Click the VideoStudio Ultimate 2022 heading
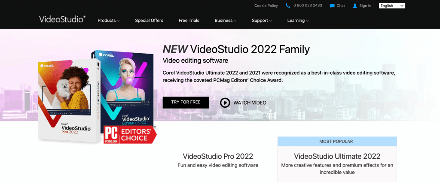This screenshot has width=440, height=182. [337, 156]
